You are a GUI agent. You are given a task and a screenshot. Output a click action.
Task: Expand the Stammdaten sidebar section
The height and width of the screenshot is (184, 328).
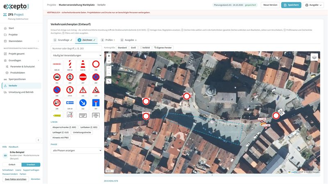coord(21,41)
